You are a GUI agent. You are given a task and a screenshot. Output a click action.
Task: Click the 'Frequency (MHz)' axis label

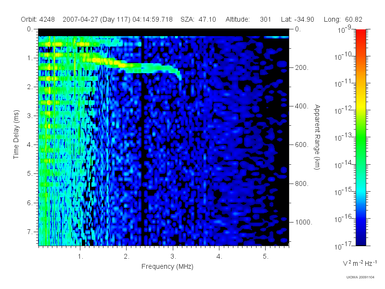tap(167, 267)
